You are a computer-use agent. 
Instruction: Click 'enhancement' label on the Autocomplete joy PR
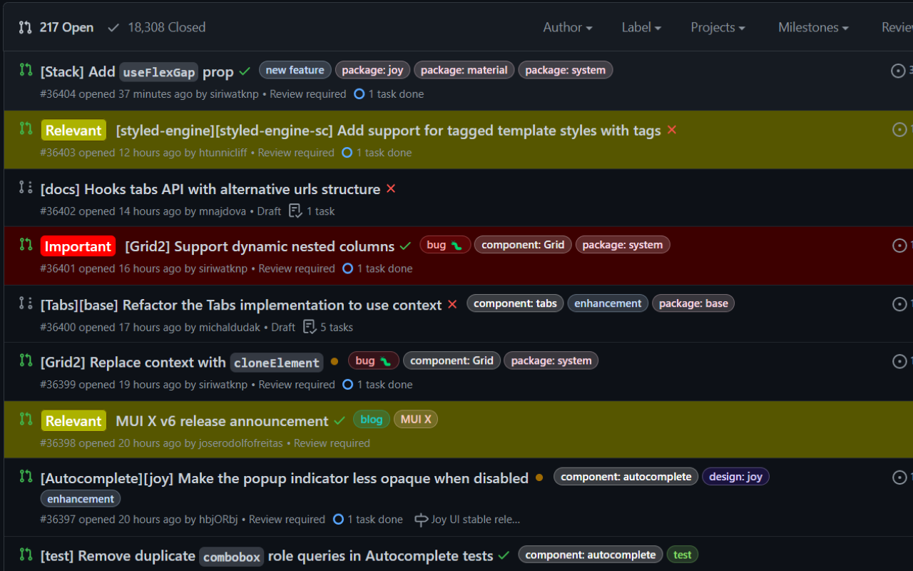[81, 498]
